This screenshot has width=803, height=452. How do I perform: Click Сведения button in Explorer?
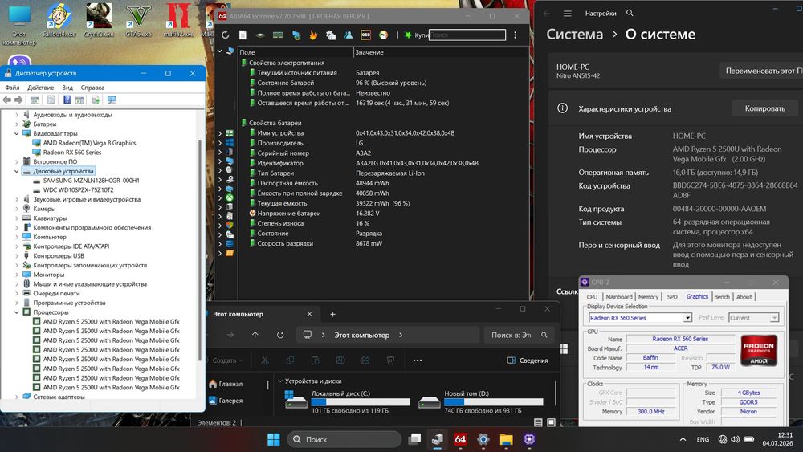point(528,360)
